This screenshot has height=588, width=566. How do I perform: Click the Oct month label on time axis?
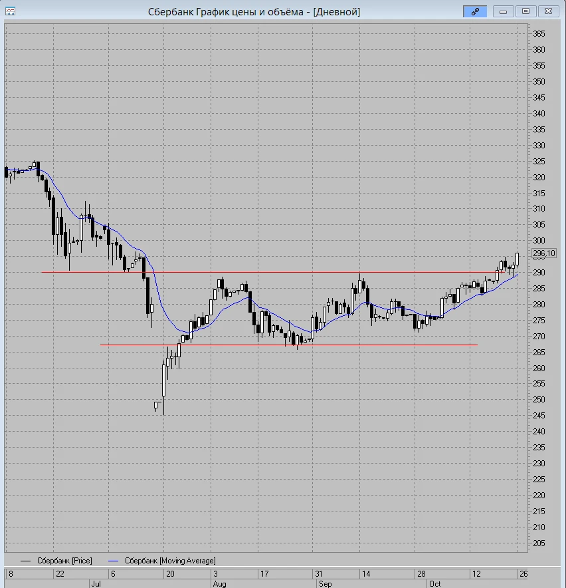(434, 583)
